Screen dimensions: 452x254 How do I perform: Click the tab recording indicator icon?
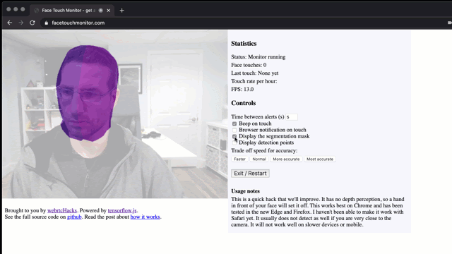pyautogui.click(x=100, y=11)
